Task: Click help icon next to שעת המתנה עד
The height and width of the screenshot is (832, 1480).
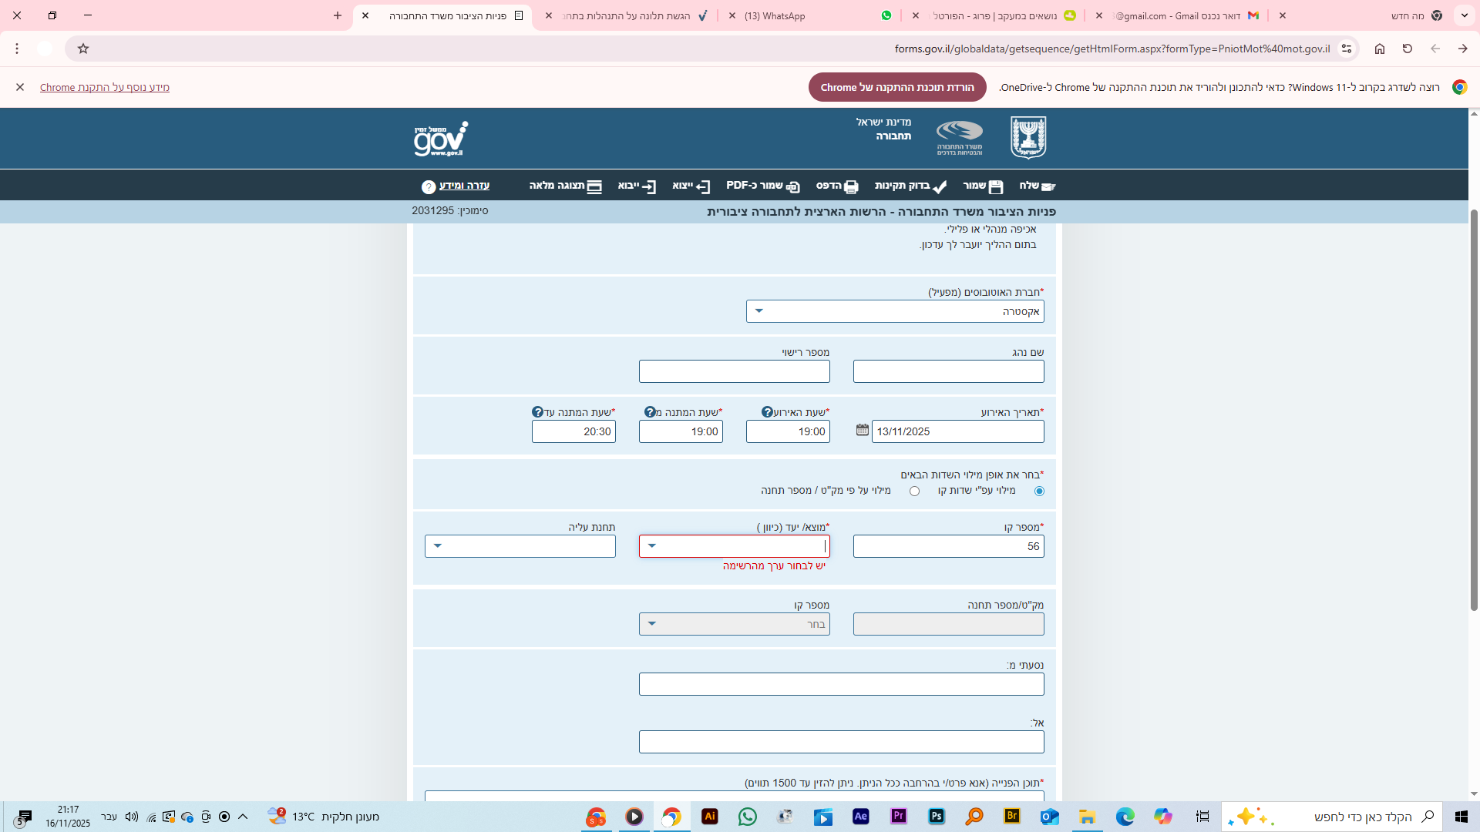Action: pyautogui.click(x=537, y=412)
